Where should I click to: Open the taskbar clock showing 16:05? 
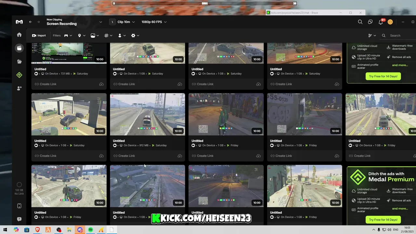coord(408,230)
